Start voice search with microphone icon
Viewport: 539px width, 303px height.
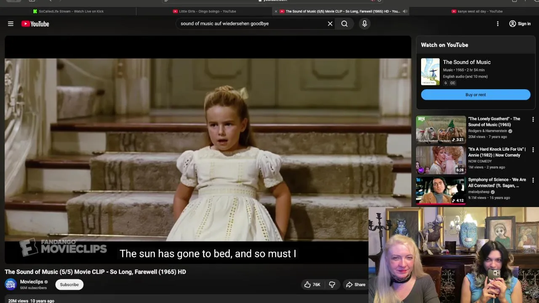(365, 24)
